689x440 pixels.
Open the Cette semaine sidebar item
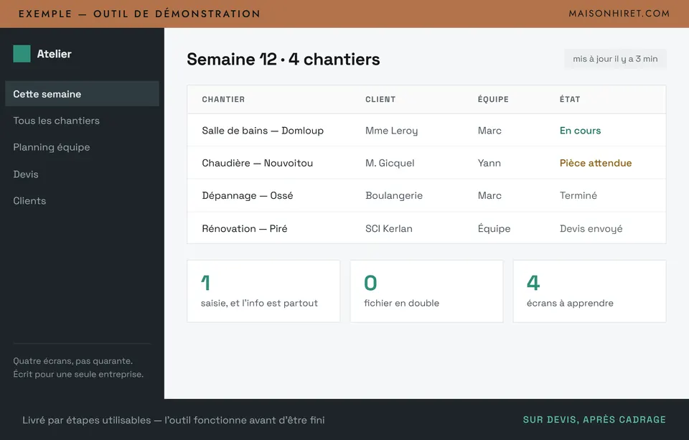tap(82, 93)
